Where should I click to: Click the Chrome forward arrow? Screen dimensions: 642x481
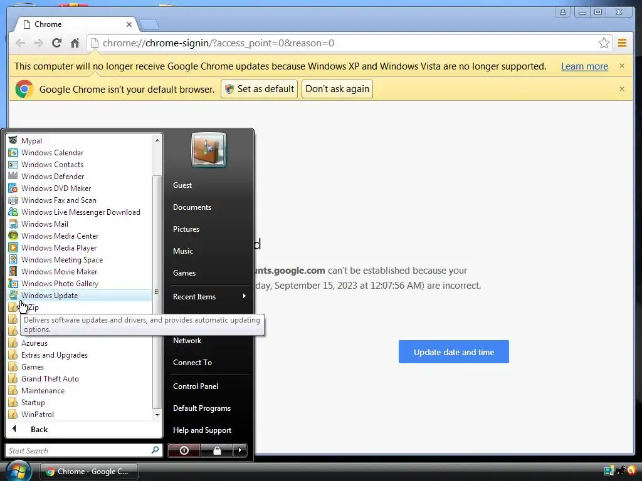(x=38, y=43)
